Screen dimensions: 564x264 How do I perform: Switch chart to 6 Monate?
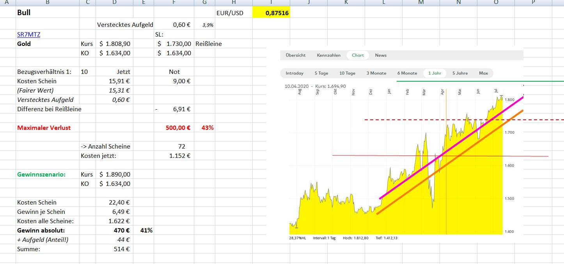407,73
